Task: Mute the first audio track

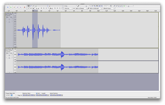Action: pos(7,17)
